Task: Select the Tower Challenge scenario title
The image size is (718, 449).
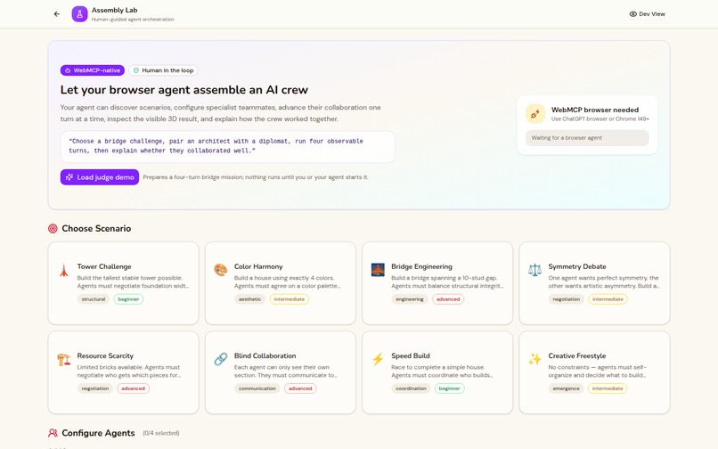Action: click(x=104, y=266)
